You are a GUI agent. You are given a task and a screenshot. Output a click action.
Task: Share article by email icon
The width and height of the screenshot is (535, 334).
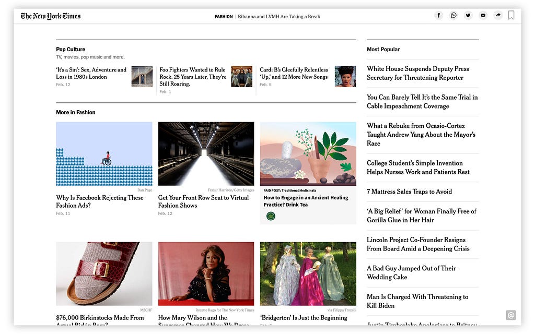(483, 15)
